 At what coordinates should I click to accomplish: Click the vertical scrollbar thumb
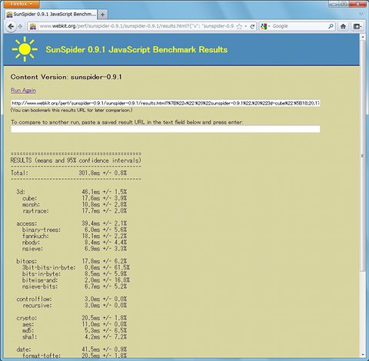(x=363, y=156)
